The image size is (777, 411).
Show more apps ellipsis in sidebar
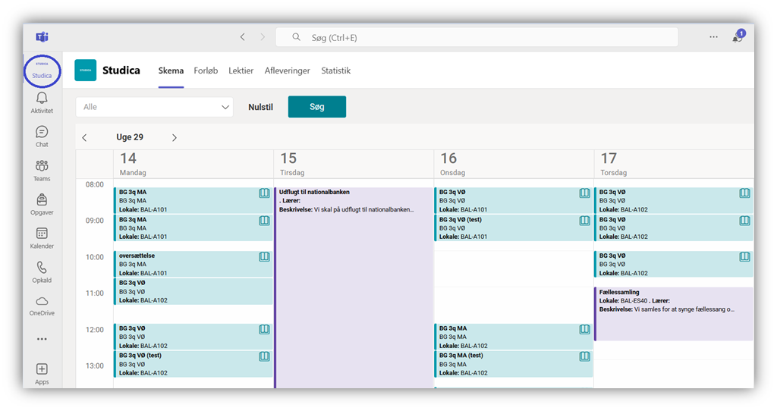[x=42, y=339]
